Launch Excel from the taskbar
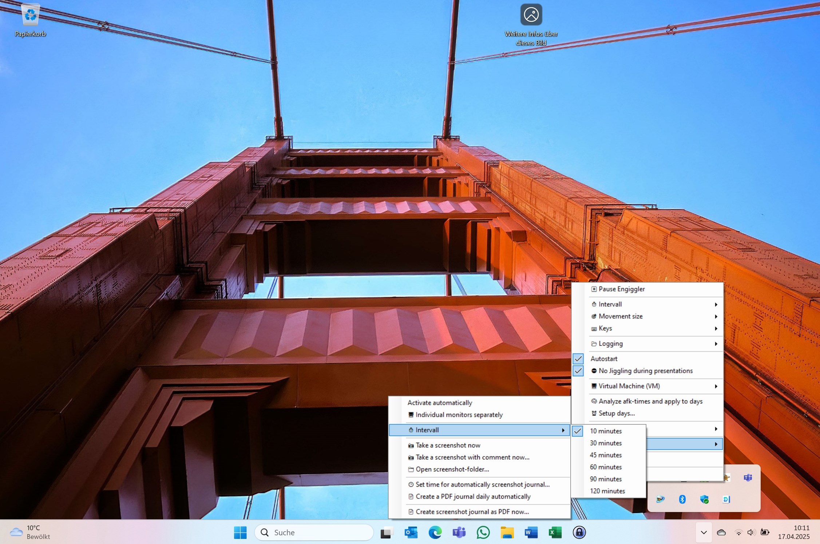The image size is (820, 544). click(x=555, y=532)
